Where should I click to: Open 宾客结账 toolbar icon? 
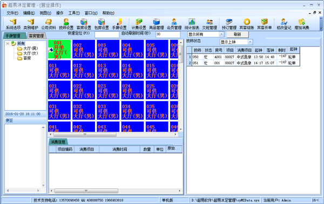(x=247, y=24)
